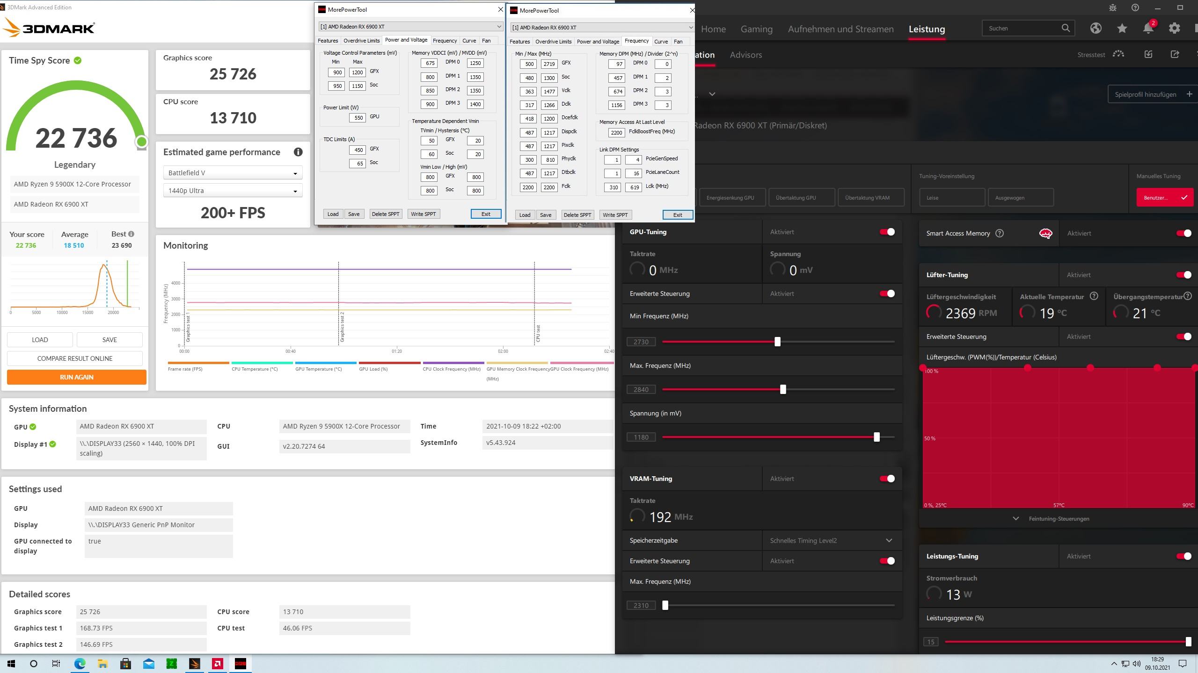Open the web browser globe icon

click(x=1096, y=29)
